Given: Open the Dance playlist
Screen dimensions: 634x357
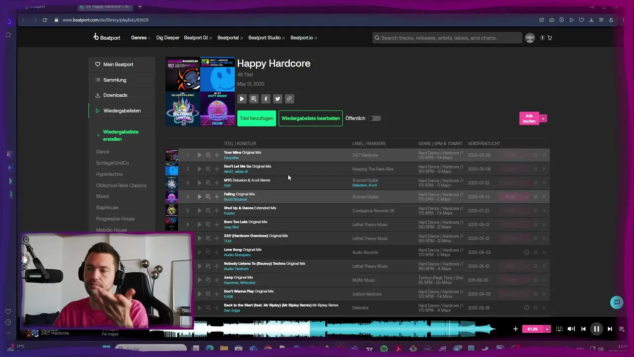Looking at the screenshot, I should 103,152.
